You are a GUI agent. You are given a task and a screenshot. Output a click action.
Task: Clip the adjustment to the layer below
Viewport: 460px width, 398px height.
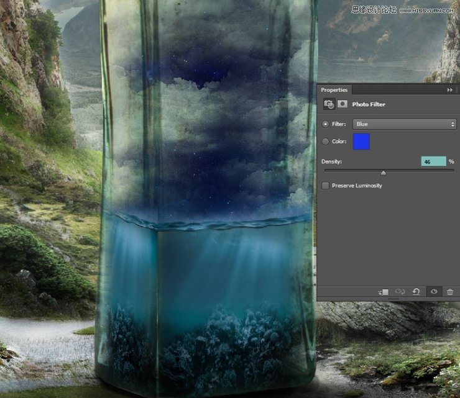pyautogui.click(x=383, y=292)
